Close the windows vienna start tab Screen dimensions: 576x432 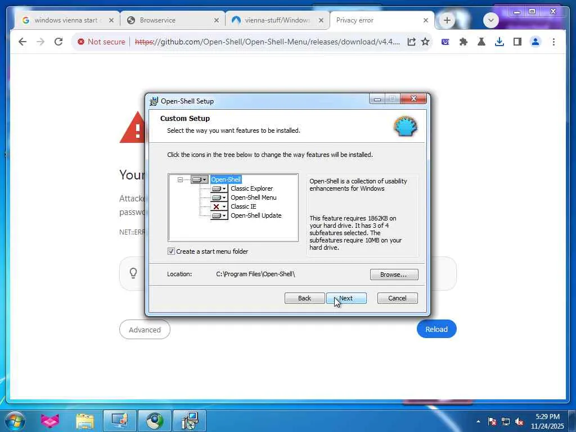click(x=111, y=20)
